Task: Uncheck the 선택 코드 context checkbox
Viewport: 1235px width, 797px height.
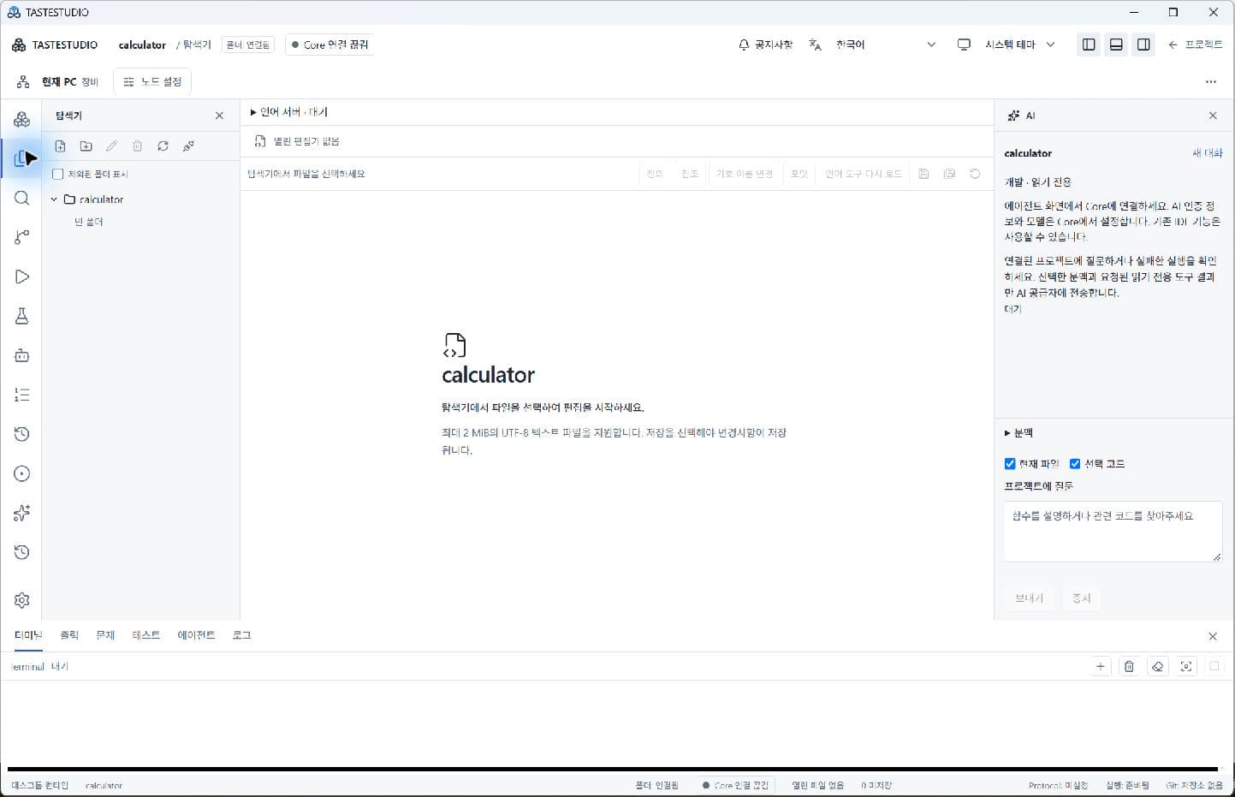Action: pos(1075,464)
